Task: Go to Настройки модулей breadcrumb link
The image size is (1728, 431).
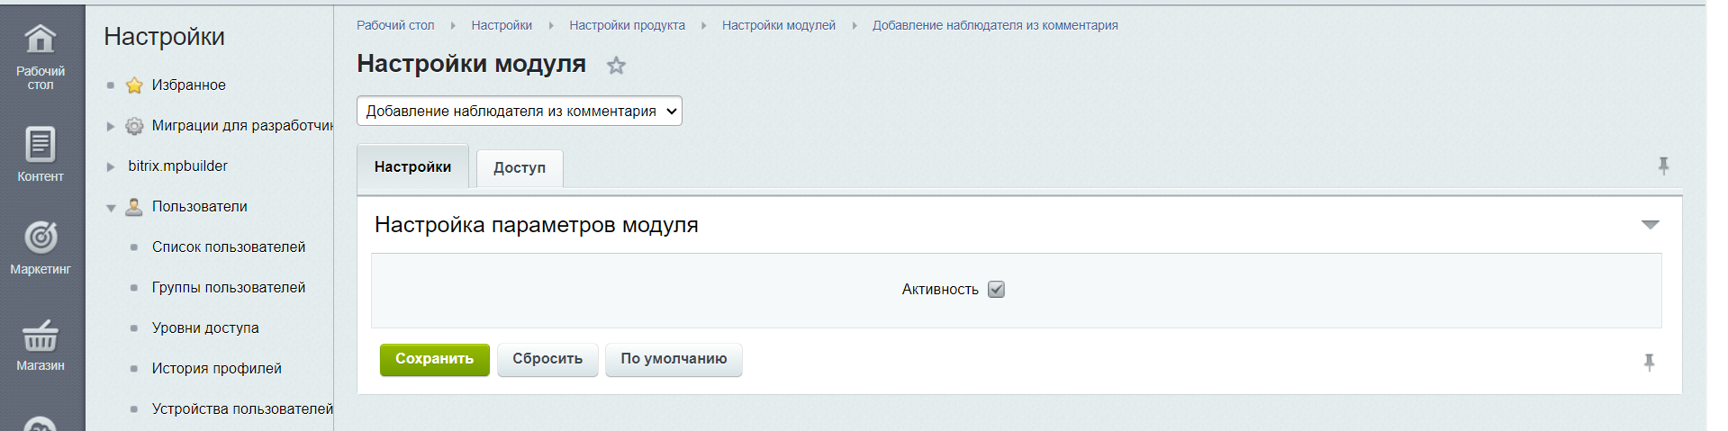Action: [778, 25]
